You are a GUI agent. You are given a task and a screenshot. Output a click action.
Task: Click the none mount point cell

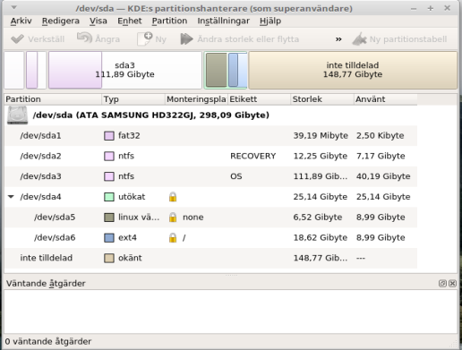[x=193, y=218]
